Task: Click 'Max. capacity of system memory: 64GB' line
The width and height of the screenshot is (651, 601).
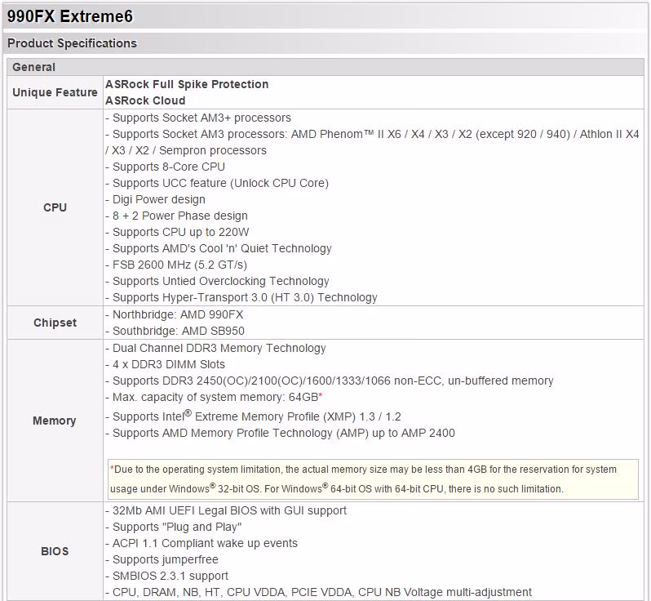Action: pos(214,398)
